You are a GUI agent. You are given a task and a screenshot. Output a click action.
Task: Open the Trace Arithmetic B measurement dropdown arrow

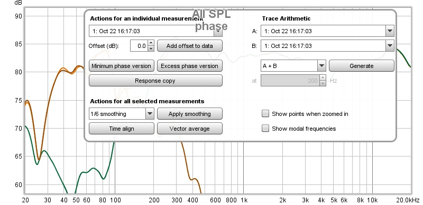tap(390, 46)
